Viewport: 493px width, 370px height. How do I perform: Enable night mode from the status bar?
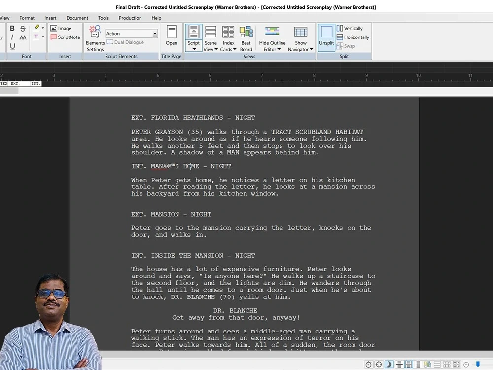coord(389,364)
